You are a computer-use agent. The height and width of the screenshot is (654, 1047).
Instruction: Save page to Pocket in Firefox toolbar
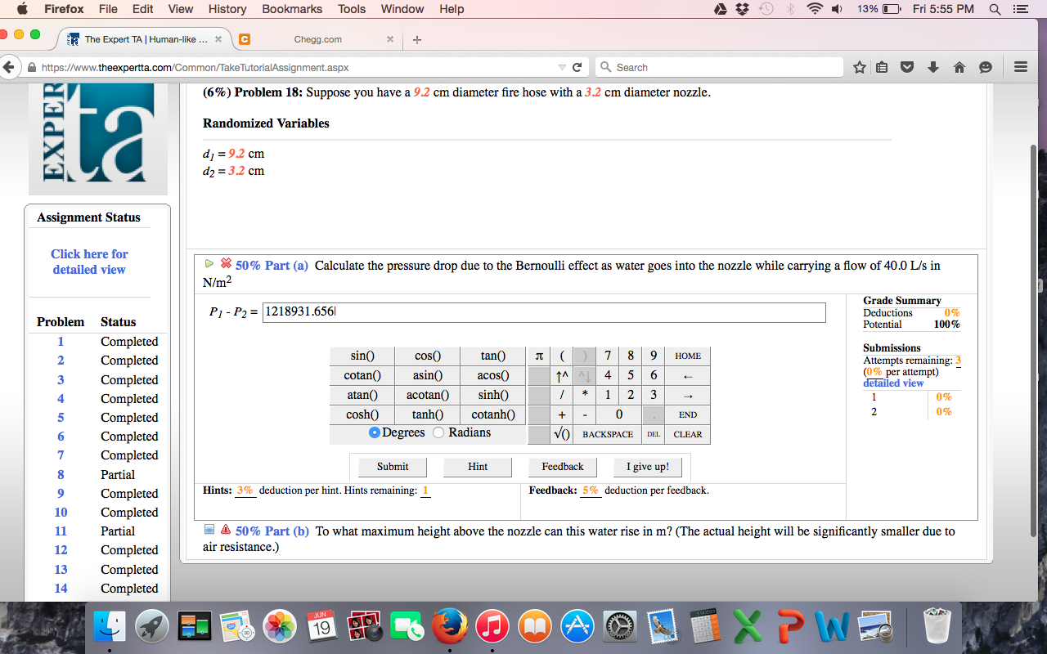[x=907, y=67]
